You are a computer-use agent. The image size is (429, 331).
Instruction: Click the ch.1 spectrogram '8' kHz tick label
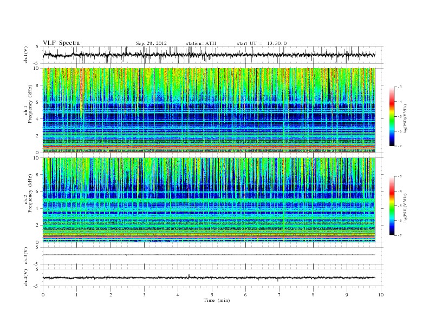tap(37, 85)
